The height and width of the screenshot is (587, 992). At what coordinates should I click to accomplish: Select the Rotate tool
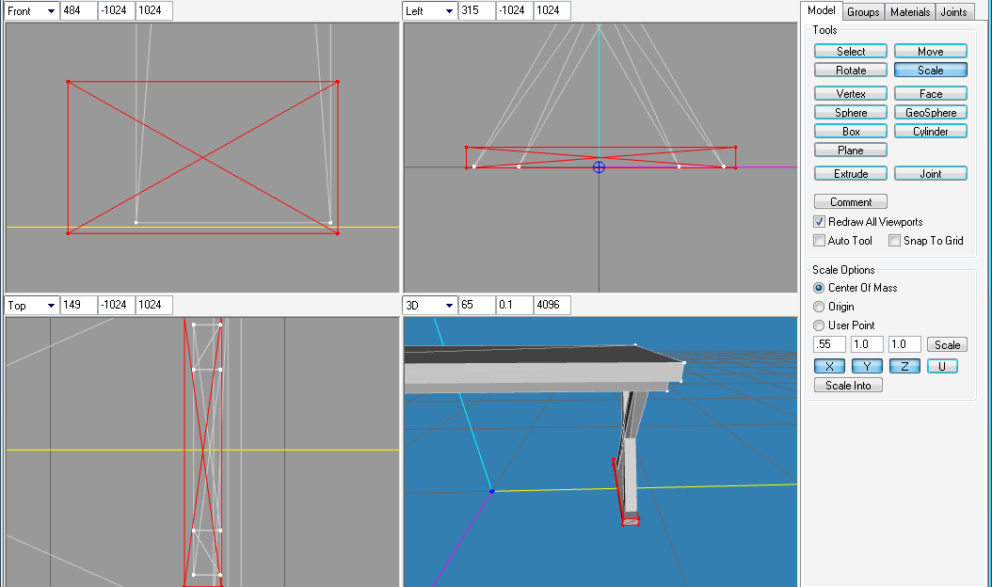[851, 71]
